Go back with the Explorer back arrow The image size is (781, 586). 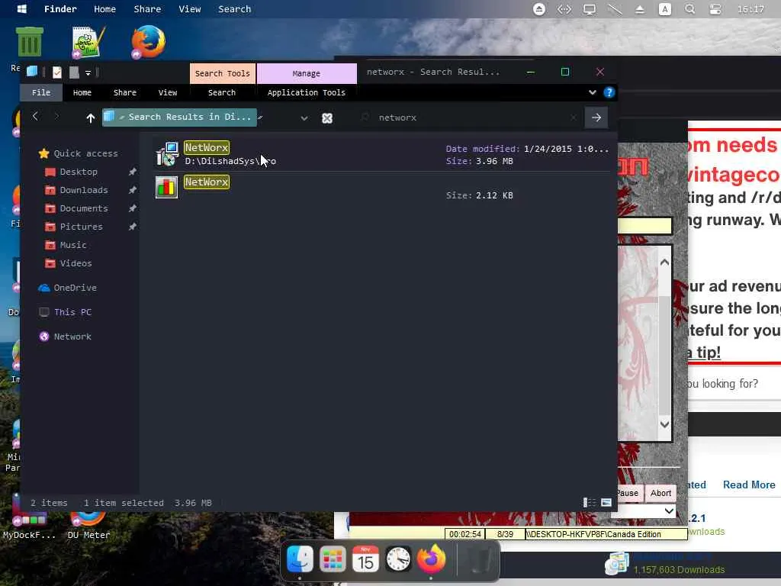[x=35, y=117]
